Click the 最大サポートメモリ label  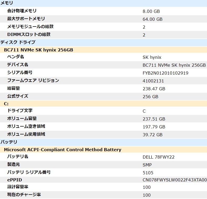point(26,19)
